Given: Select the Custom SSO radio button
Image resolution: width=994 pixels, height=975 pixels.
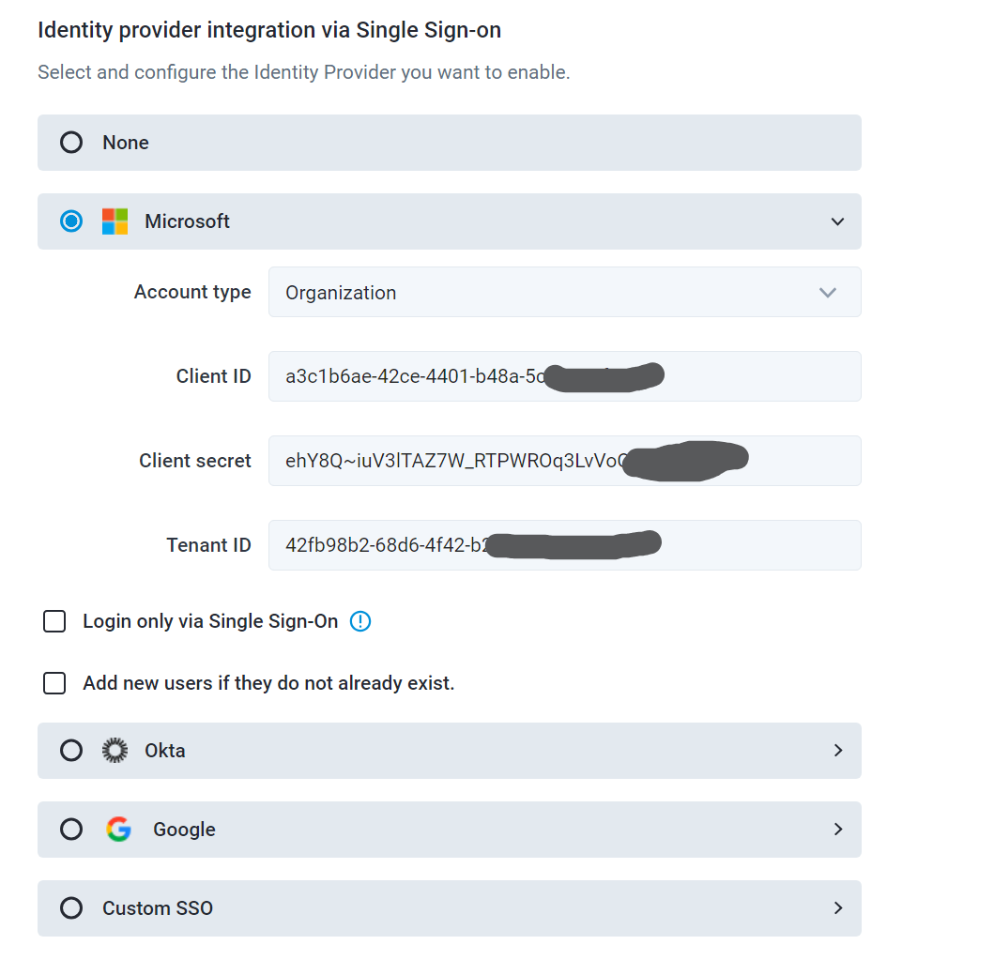Looking at the screenshot, I should point(71,908).
